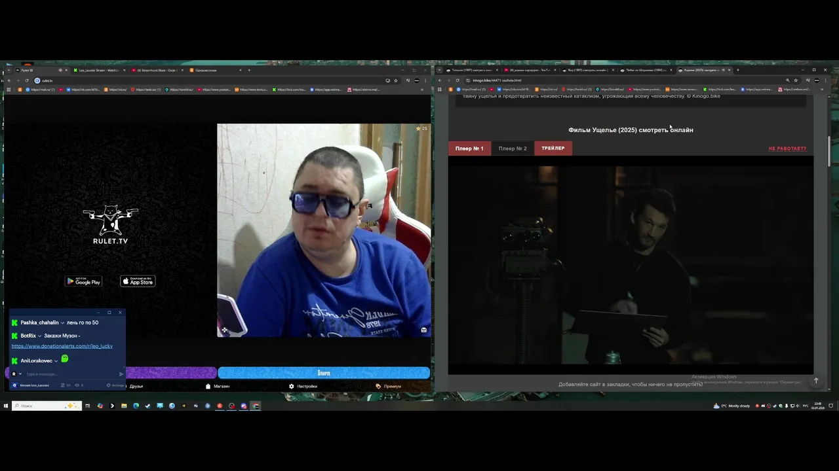Expand AniLorakovec user dropdown in chat
The width and height of the screenshot is (839, 471).
click(56, 361)
